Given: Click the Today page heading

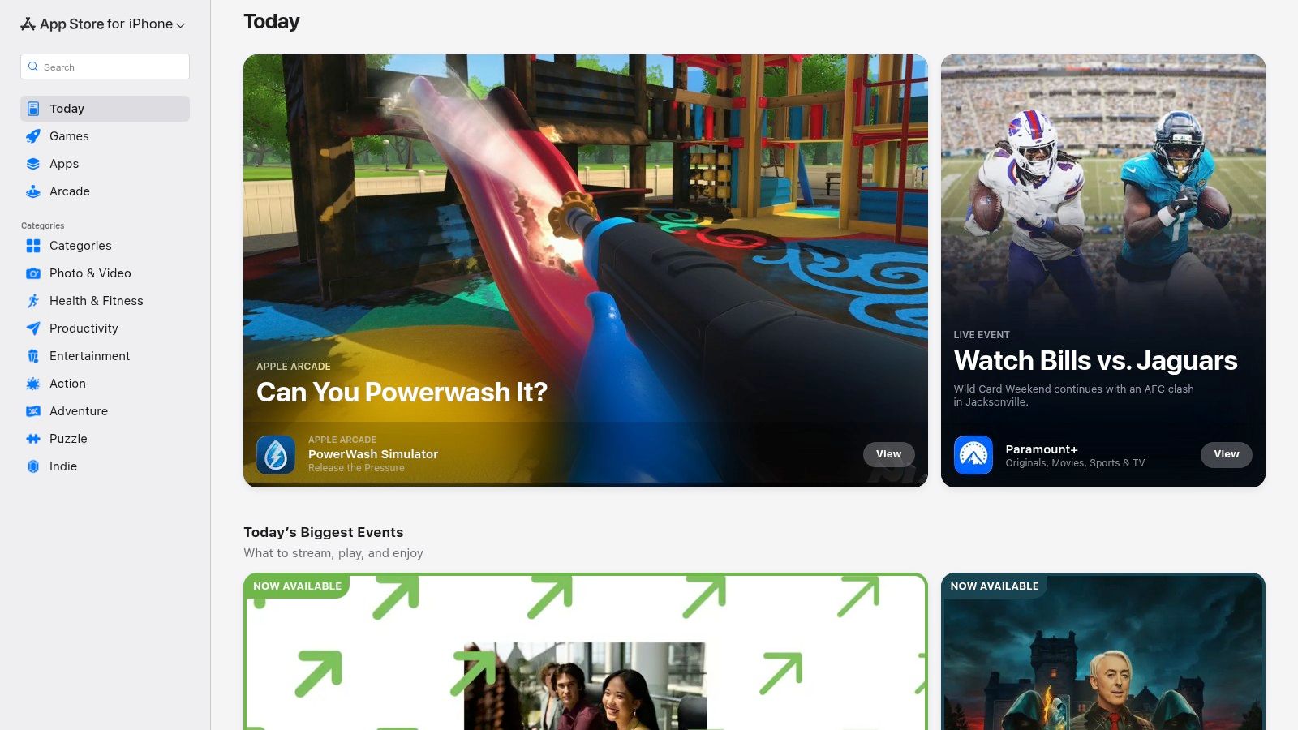Looking at the screenshot, I should tap(272, 22).
